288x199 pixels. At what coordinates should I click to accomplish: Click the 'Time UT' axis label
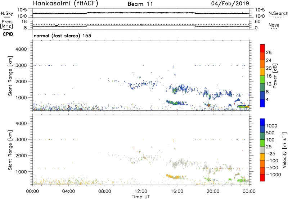141,197
